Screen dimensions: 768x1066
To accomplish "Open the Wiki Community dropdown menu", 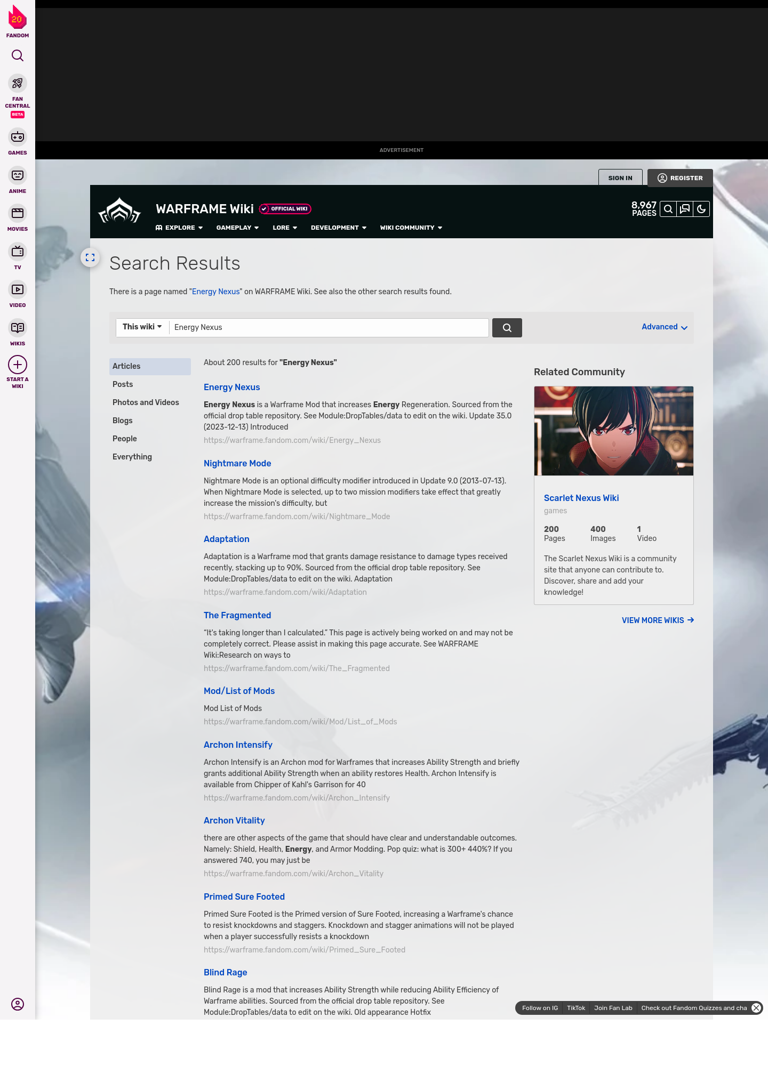I will click(x=411, y=228).
